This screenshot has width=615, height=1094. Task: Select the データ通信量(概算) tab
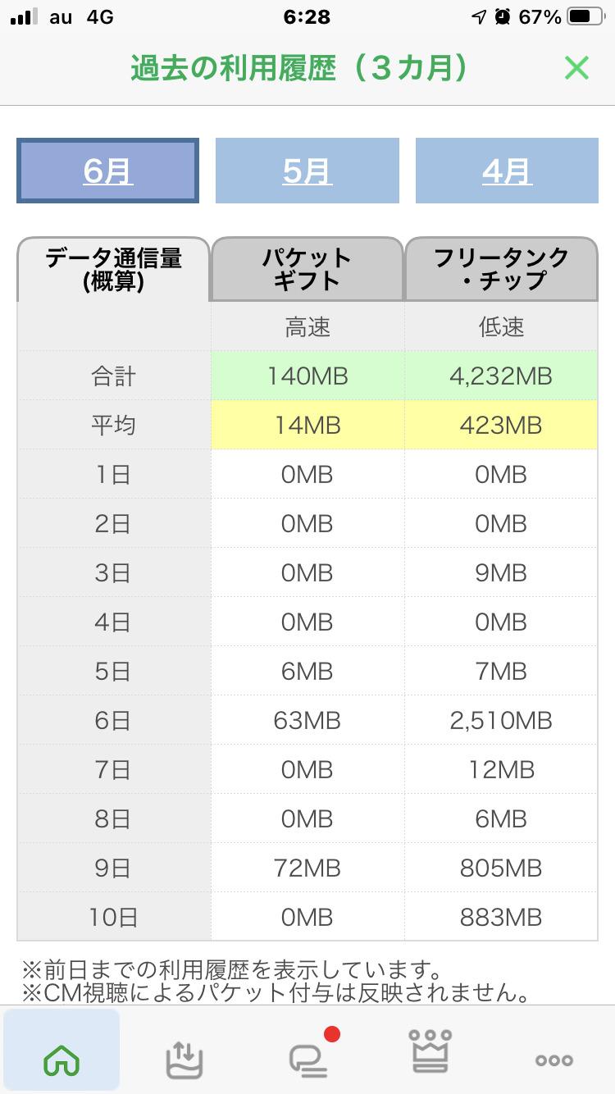[x=113, y=269]
